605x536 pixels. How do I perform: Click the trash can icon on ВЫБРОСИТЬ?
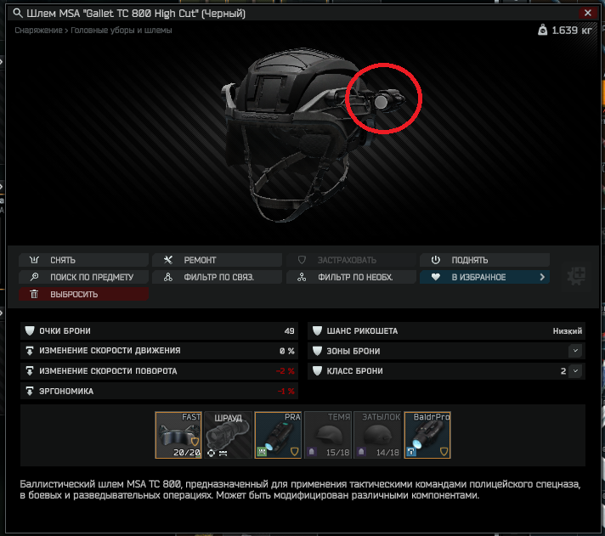click(34, 294)
